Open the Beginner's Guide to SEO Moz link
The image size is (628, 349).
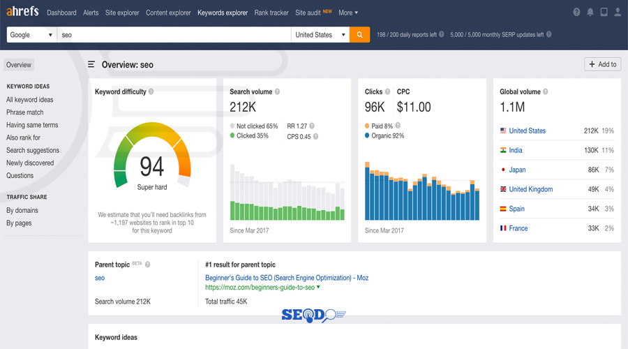(x=287, y=278)
